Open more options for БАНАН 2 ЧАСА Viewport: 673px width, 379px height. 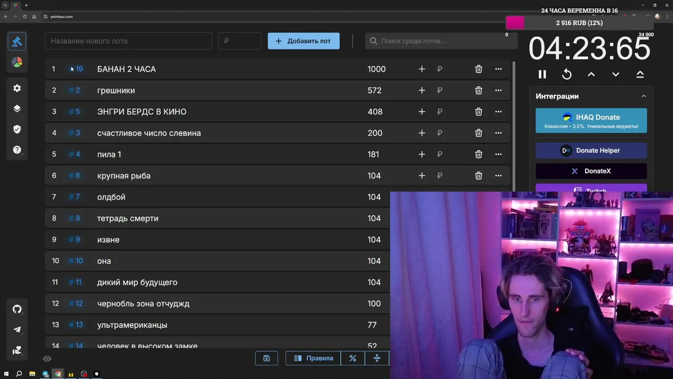pyautogui.click(x=498, y=69)
